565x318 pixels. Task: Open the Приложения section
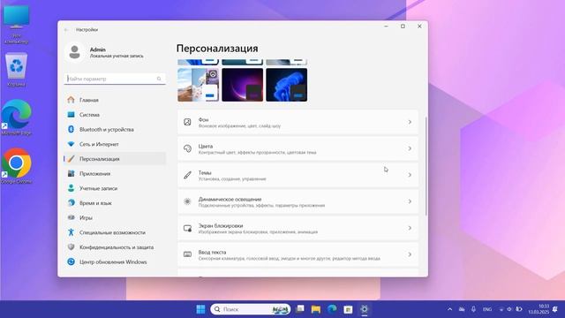[x=115, y=173]
